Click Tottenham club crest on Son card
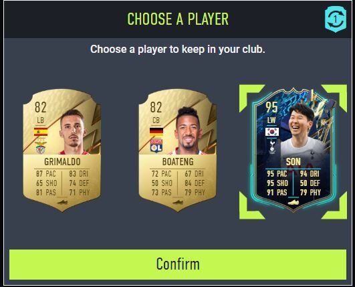Screen dimensions: 355x287 coord(272,147)
